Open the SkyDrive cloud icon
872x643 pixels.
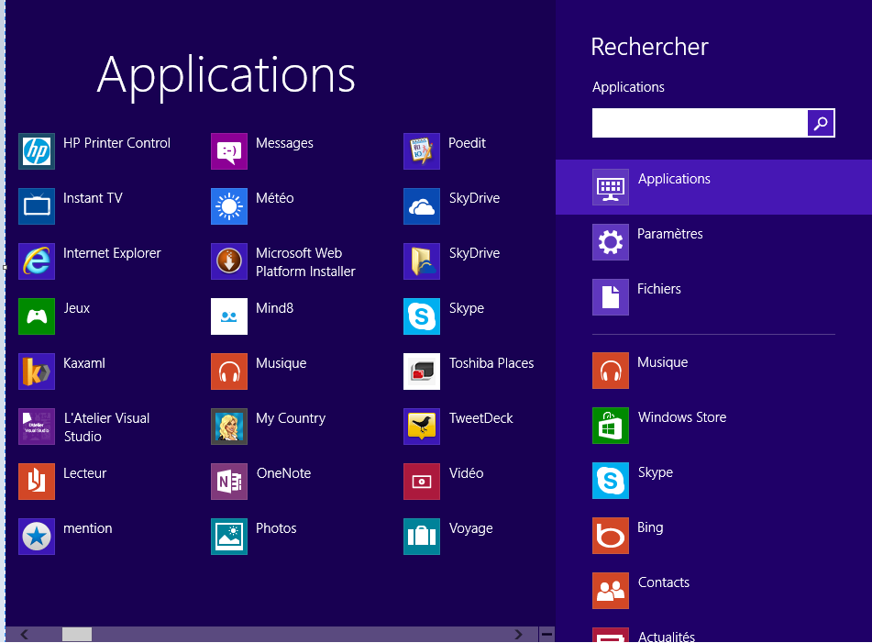(422, 206)
